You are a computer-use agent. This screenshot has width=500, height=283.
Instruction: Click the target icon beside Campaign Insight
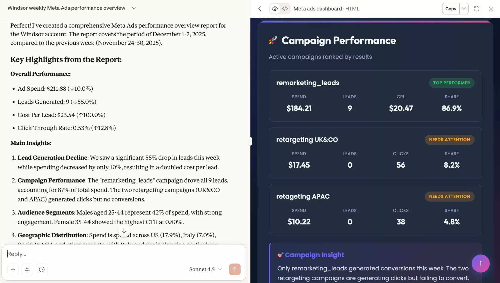[280, 255]
